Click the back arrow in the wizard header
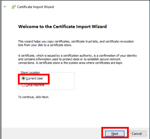The height and width of the screenshot is (139, 150). click(x=5, y=7)
